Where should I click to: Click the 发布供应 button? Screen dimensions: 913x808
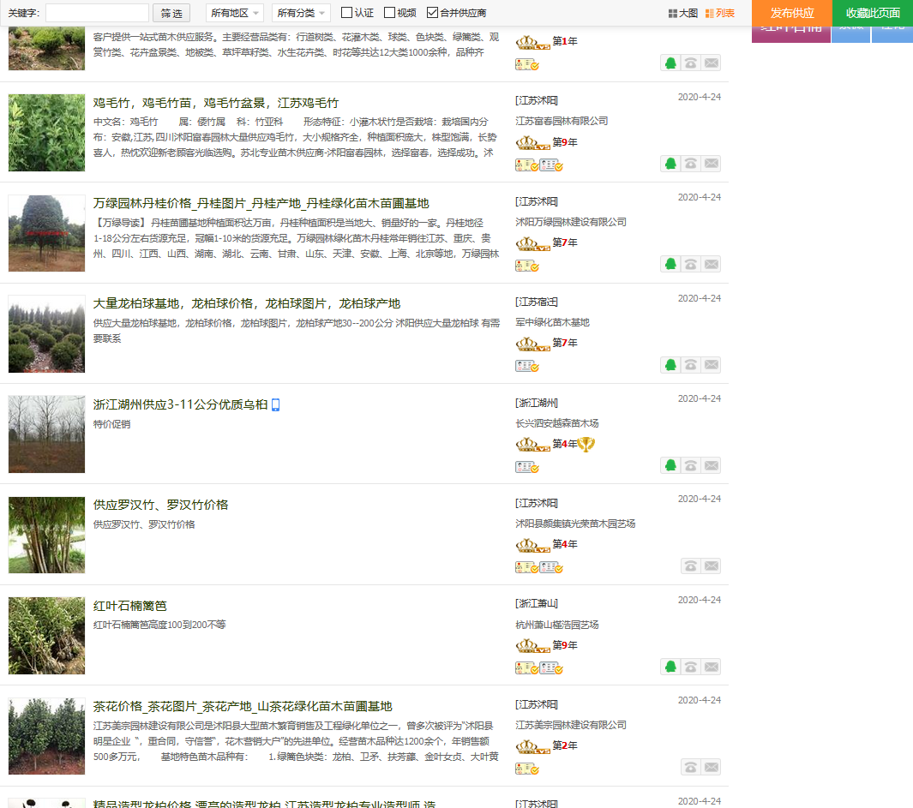point(792,13)
